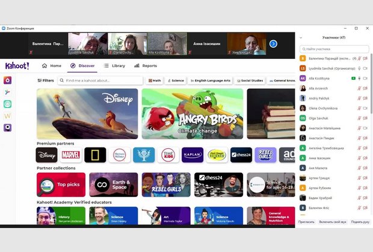Open the TIME for Kids partner logo
Image resolution: width=373 pixels, height=252 pixels.
click(168, 155)
